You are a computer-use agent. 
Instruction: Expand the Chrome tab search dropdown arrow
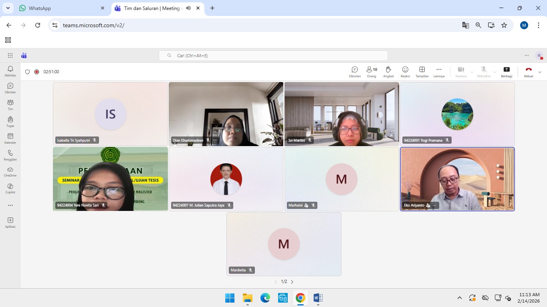coord(8,8)
